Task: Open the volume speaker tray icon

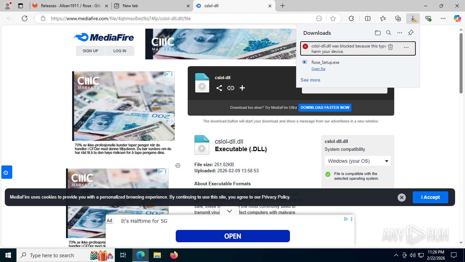Action: click(412, 255)
